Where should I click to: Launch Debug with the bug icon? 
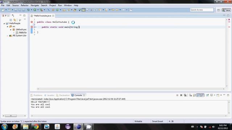[28, 10]
